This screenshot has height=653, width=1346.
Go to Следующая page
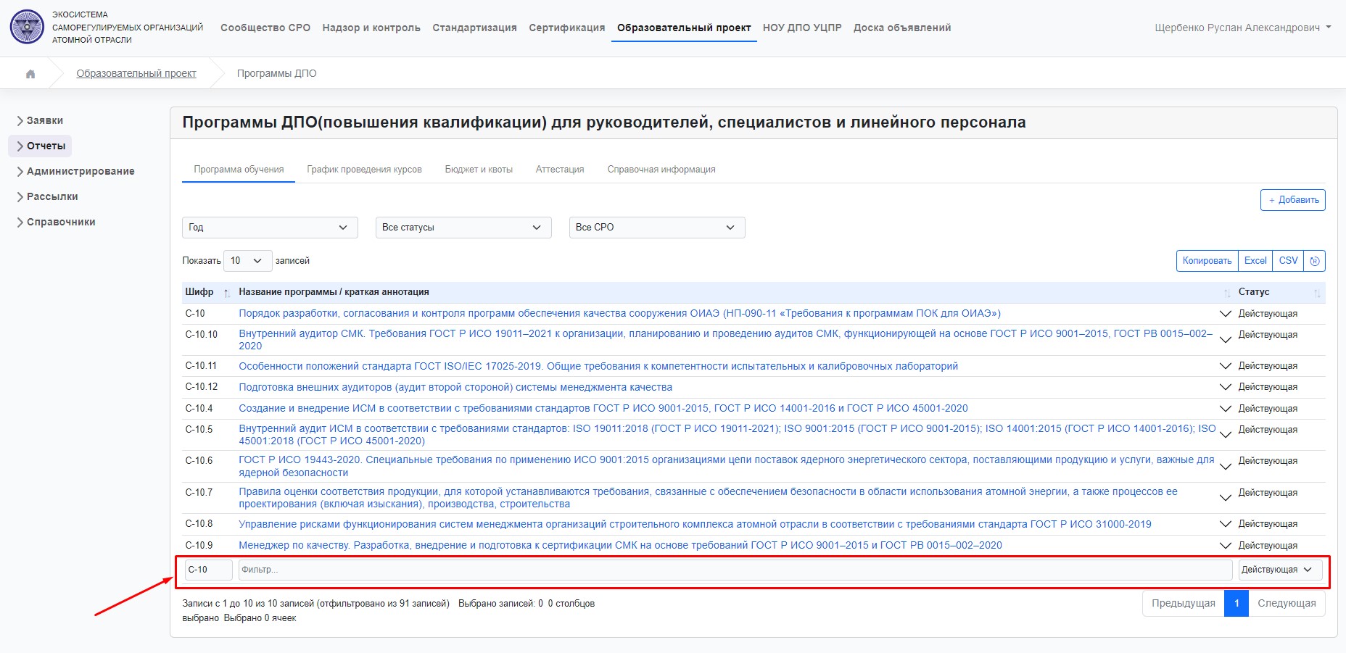click(1287, 604)
